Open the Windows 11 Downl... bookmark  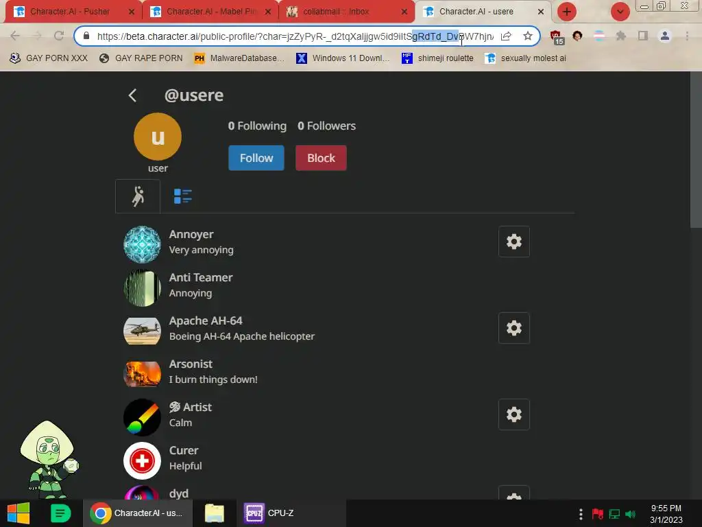tap(343, 58)
